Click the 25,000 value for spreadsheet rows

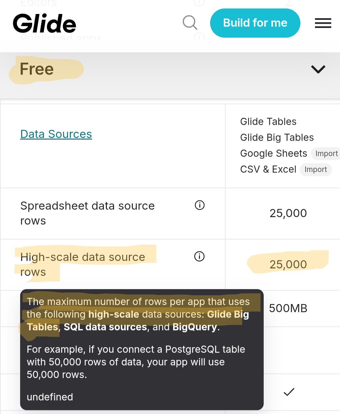point(288,213)
